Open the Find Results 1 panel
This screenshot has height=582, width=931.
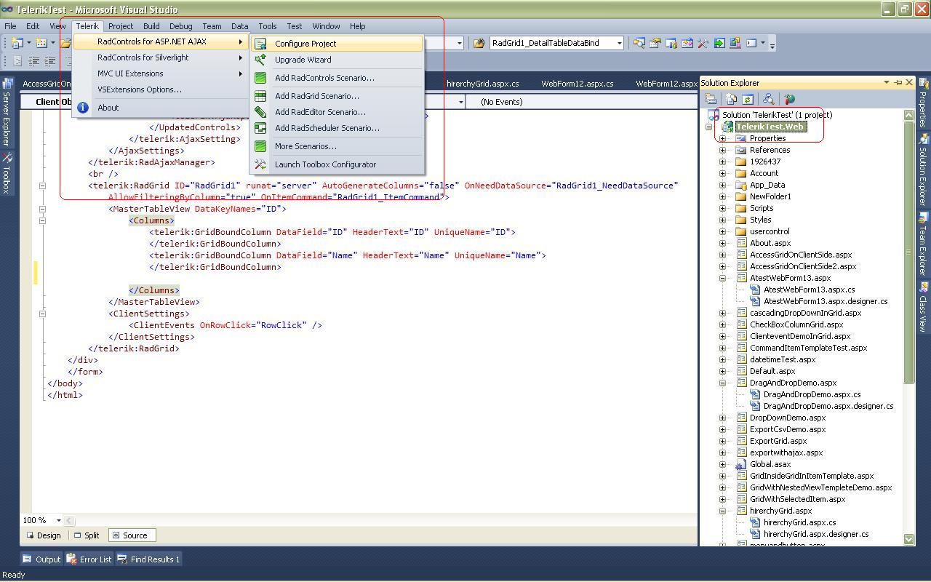tap(148, 559)
